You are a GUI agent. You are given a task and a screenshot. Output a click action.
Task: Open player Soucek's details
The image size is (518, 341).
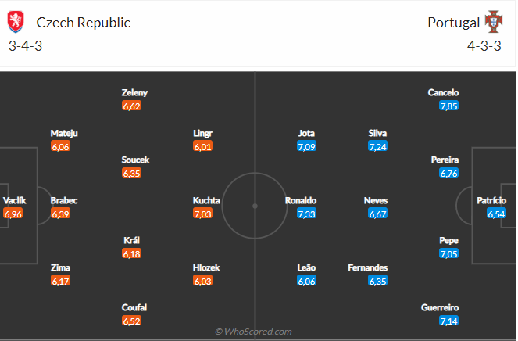click(x=135, y=160)
